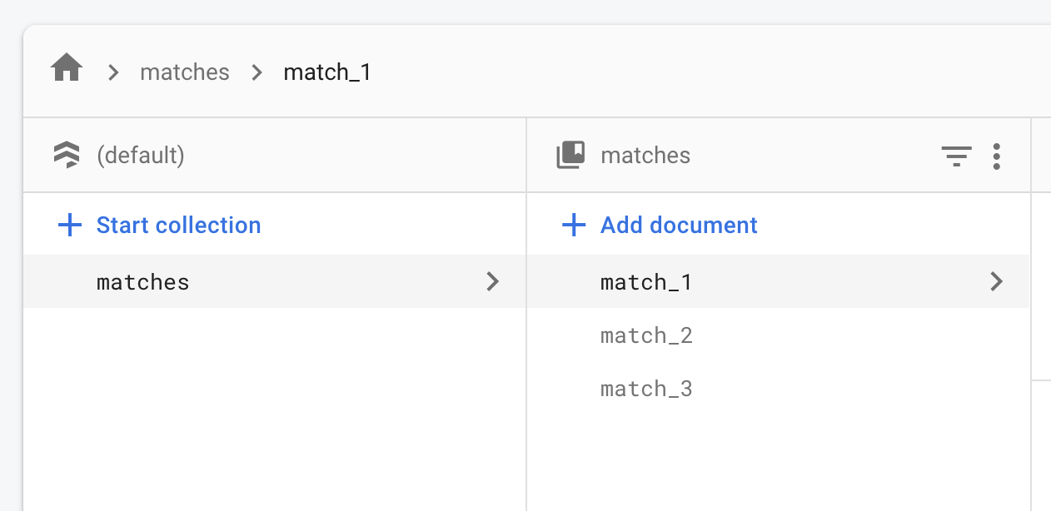The width and height of the screenshot is (1051, 511).
Task: Click the Firestore database icon next to (default)
Action: click(x=66, y=154)
